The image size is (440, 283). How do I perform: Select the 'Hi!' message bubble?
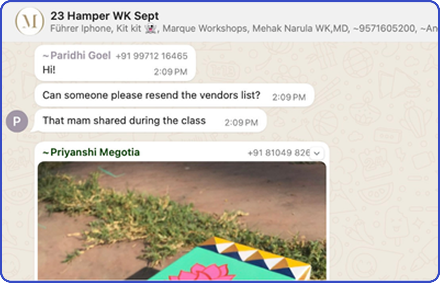(x=115, y=63)
